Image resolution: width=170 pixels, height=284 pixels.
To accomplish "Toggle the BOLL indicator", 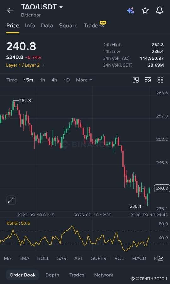I will [x=43, y=258].
